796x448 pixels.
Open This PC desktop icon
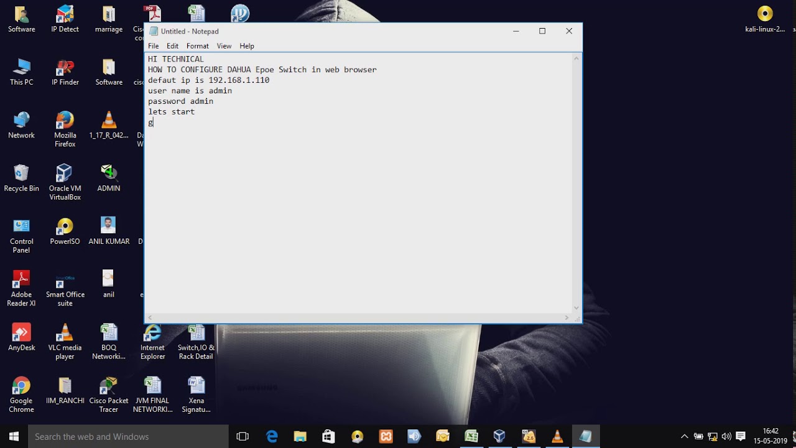coord(22,72)
